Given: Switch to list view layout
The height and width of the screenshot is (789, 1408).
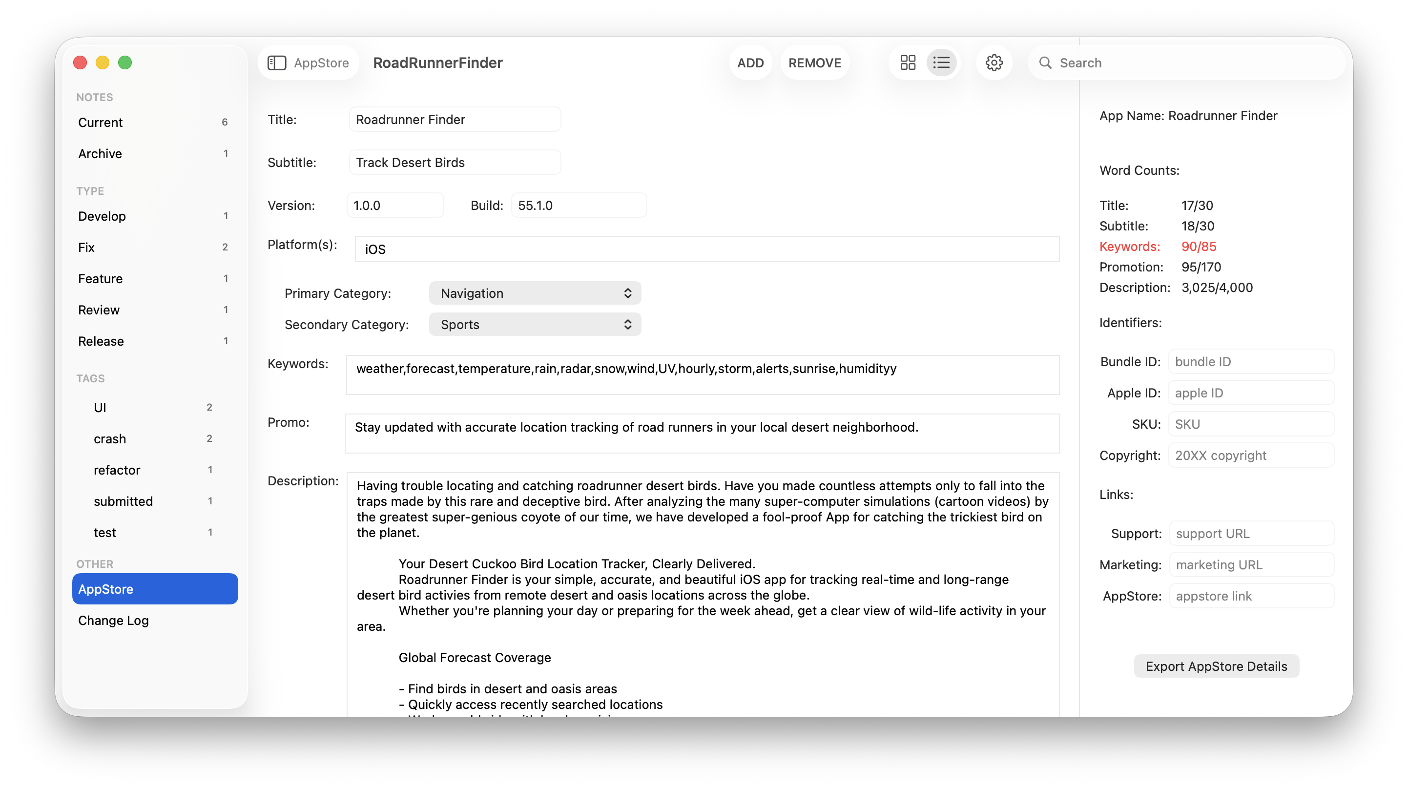Looking at the screenshot, I should pyautogui.click(x=941, y=62).
